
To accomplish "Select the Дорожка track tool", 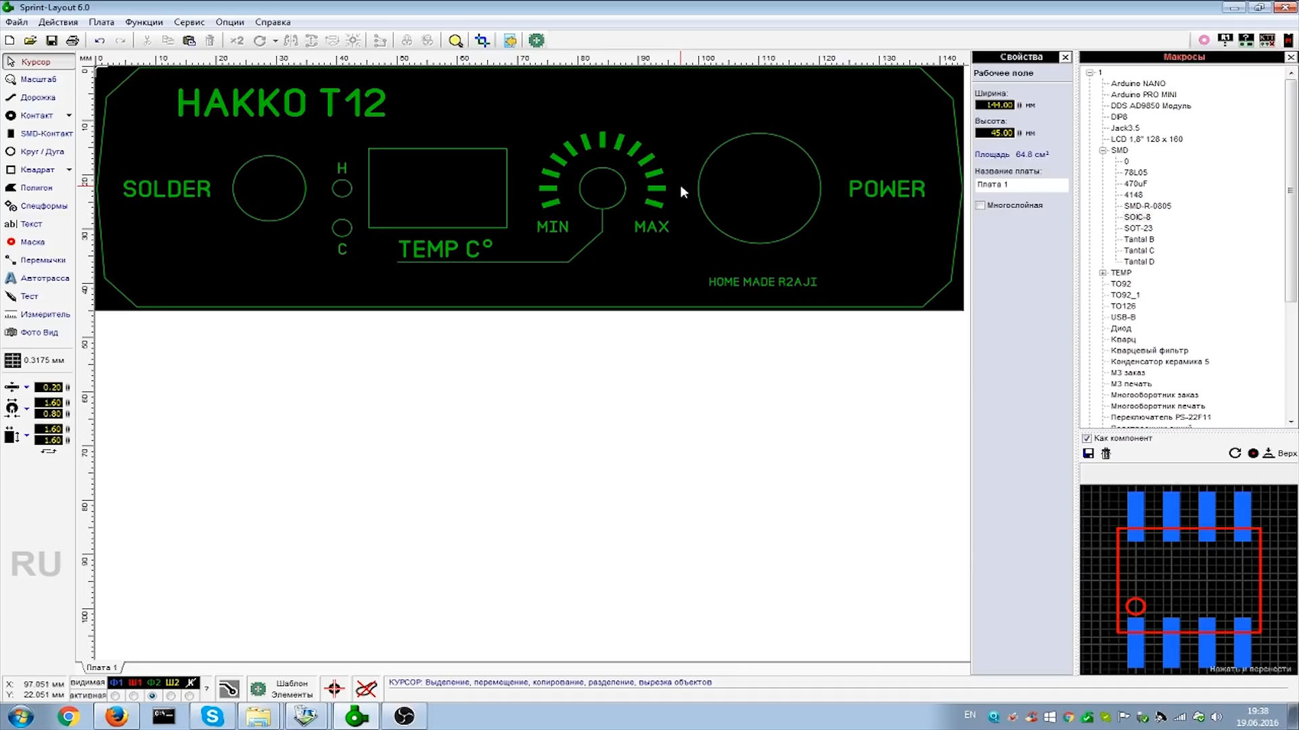I will 37,97.
